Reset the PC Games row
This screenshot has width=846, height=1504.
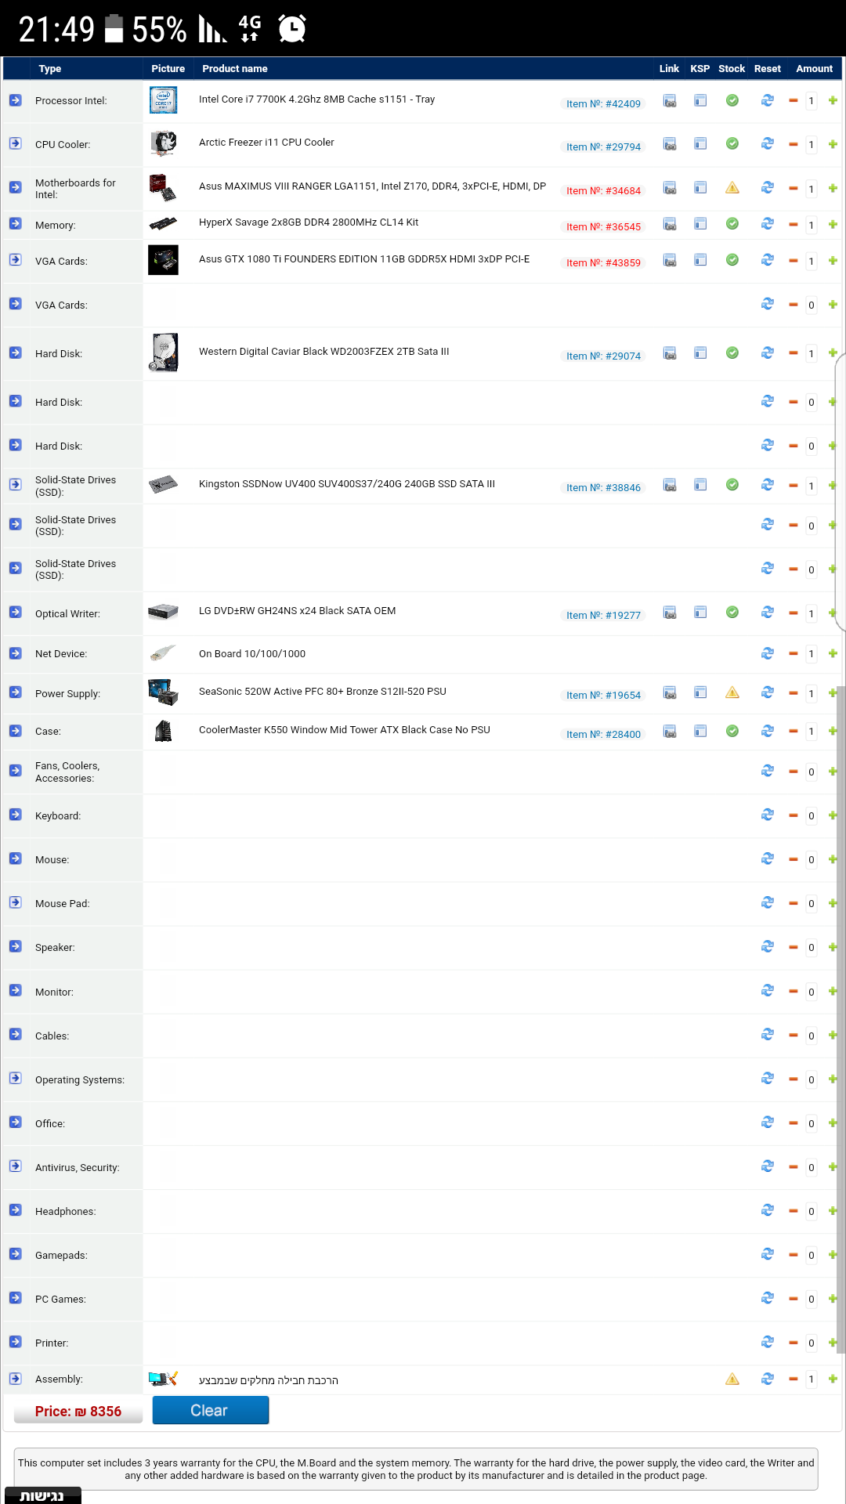pyautogui.click(x=768, y=1297)
